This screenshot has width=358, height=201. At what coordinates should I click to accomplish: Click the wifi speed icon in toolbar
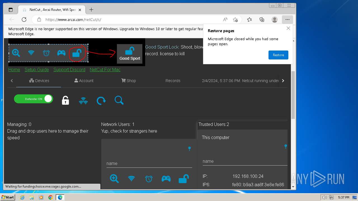click(x=83, y=100)
